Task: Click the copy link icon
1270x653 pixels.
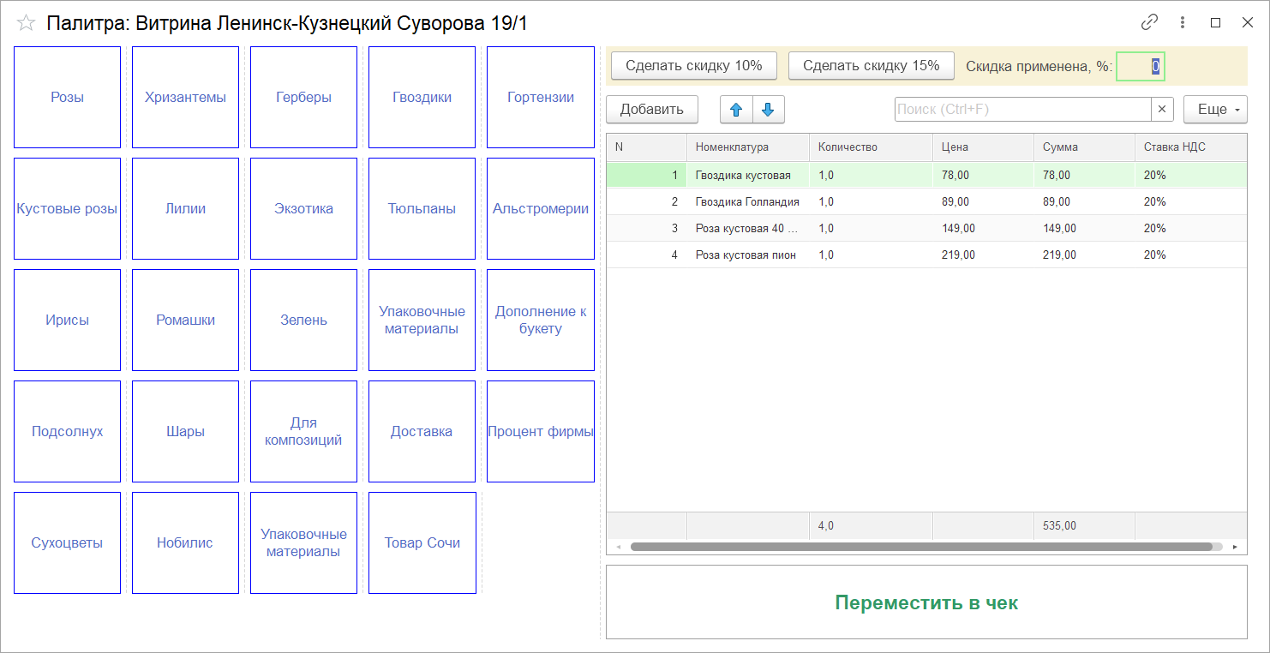Action: 1149,23
